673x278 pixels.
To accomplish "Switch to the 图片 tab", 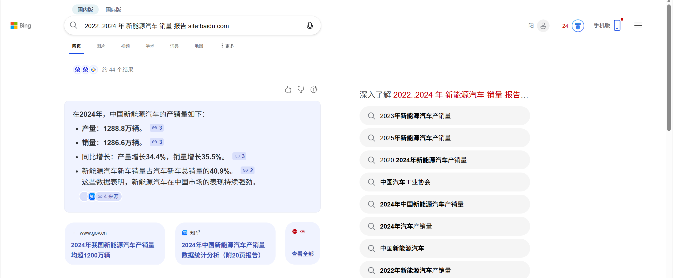I will coord(101,46).
